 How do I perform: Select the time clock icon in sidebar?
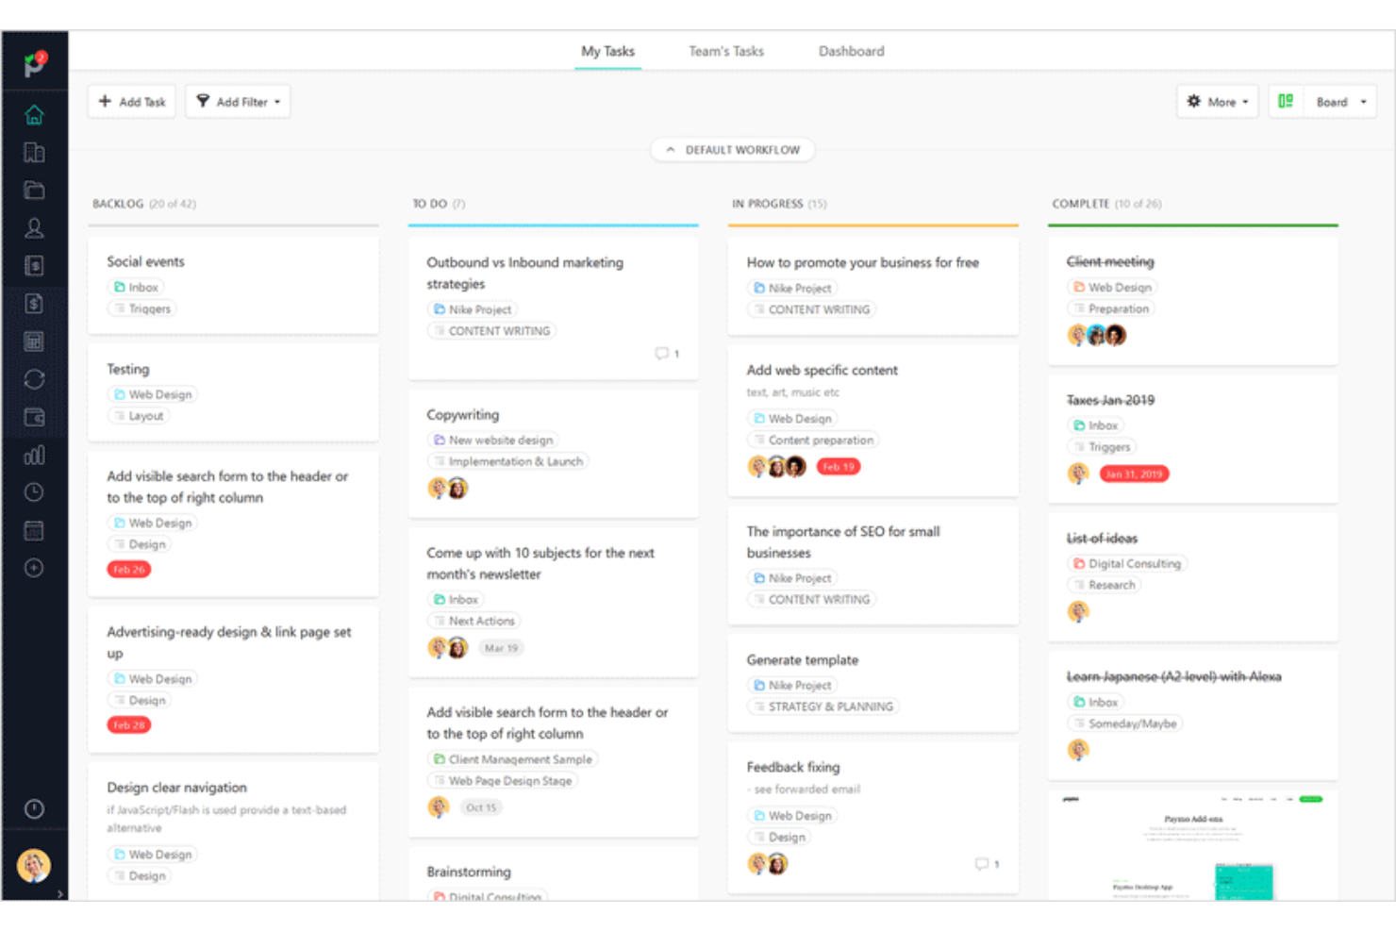tap(34, 492)
